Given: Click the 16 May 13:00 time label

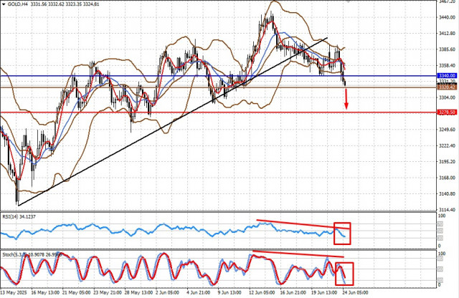Looking at the screenshot, I should coord(46,292).
